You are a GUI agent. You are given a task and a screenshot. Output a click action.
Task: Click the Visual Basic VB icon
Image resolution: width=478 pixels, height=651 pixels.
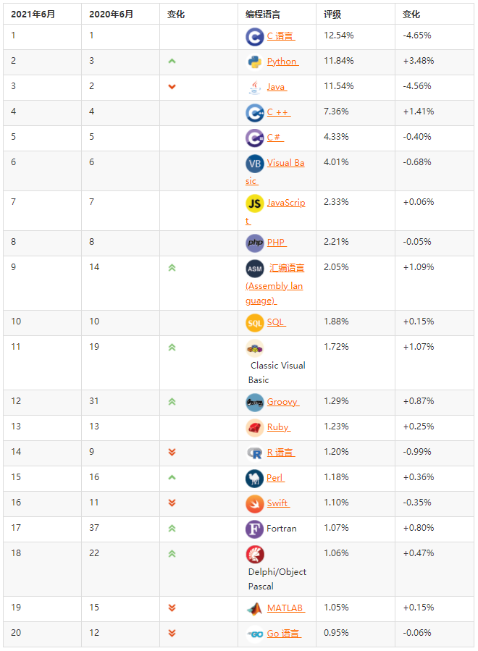click(x=254, y=164)
